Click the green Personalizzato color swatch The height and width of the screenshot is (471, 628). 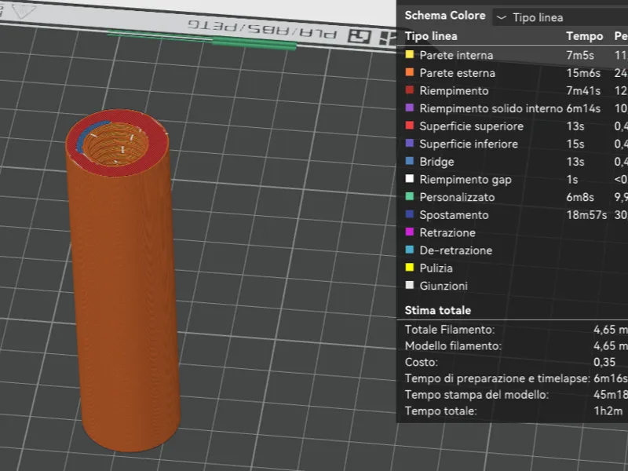[409, 197]
